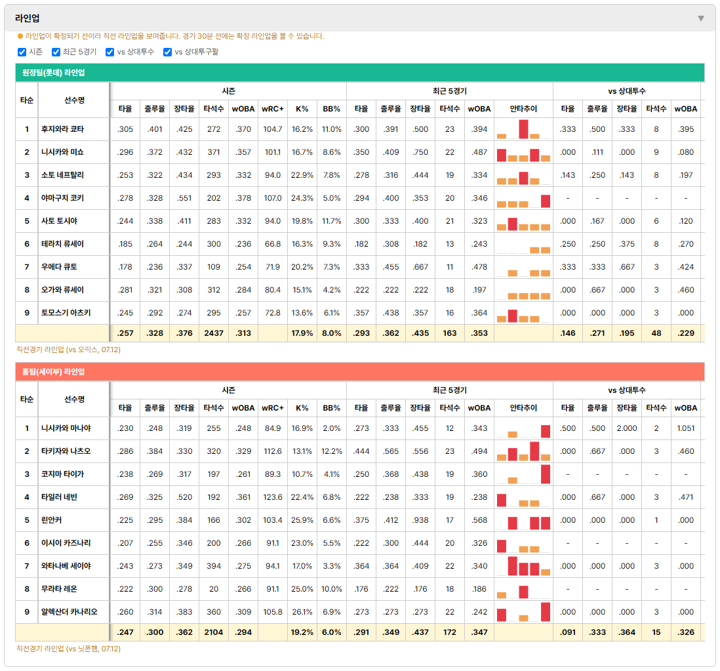Click wRC+ column header in Lotte table
This screenshot has width=720, height=671.
coord(273,109)
